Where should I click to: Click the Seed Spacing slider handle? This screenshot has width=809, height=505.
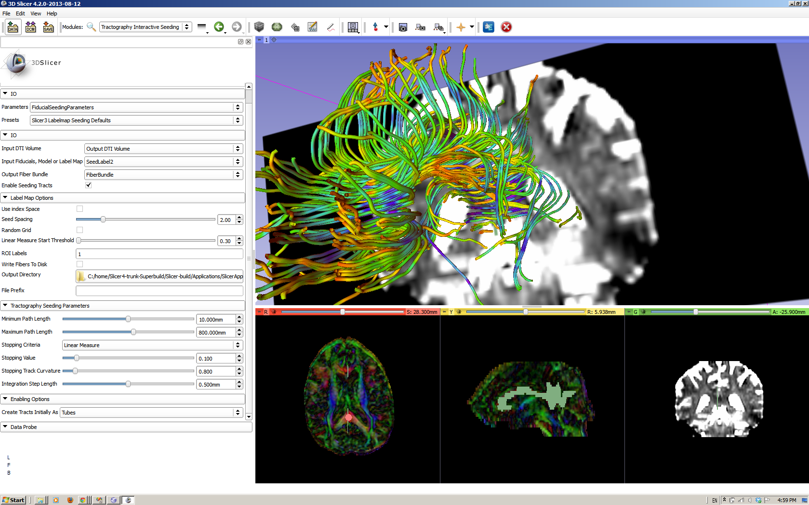click(103, 220)
